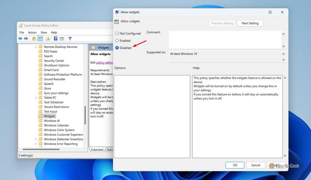Click the OK button
The image size is (311, 180).
pyautogui.click(x=235, y=165)
